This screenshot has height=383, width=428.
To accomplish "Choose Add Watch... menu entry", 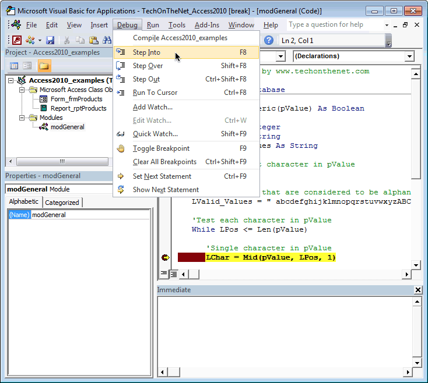I will coord(186,107).
